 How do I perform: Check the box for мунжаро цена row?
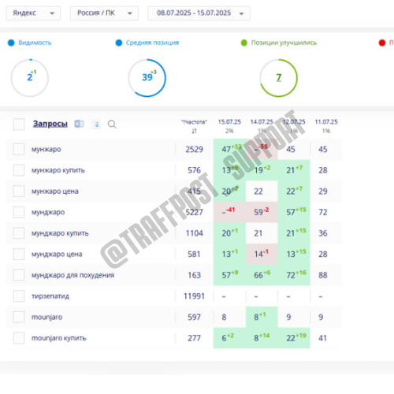click(19, 191)
